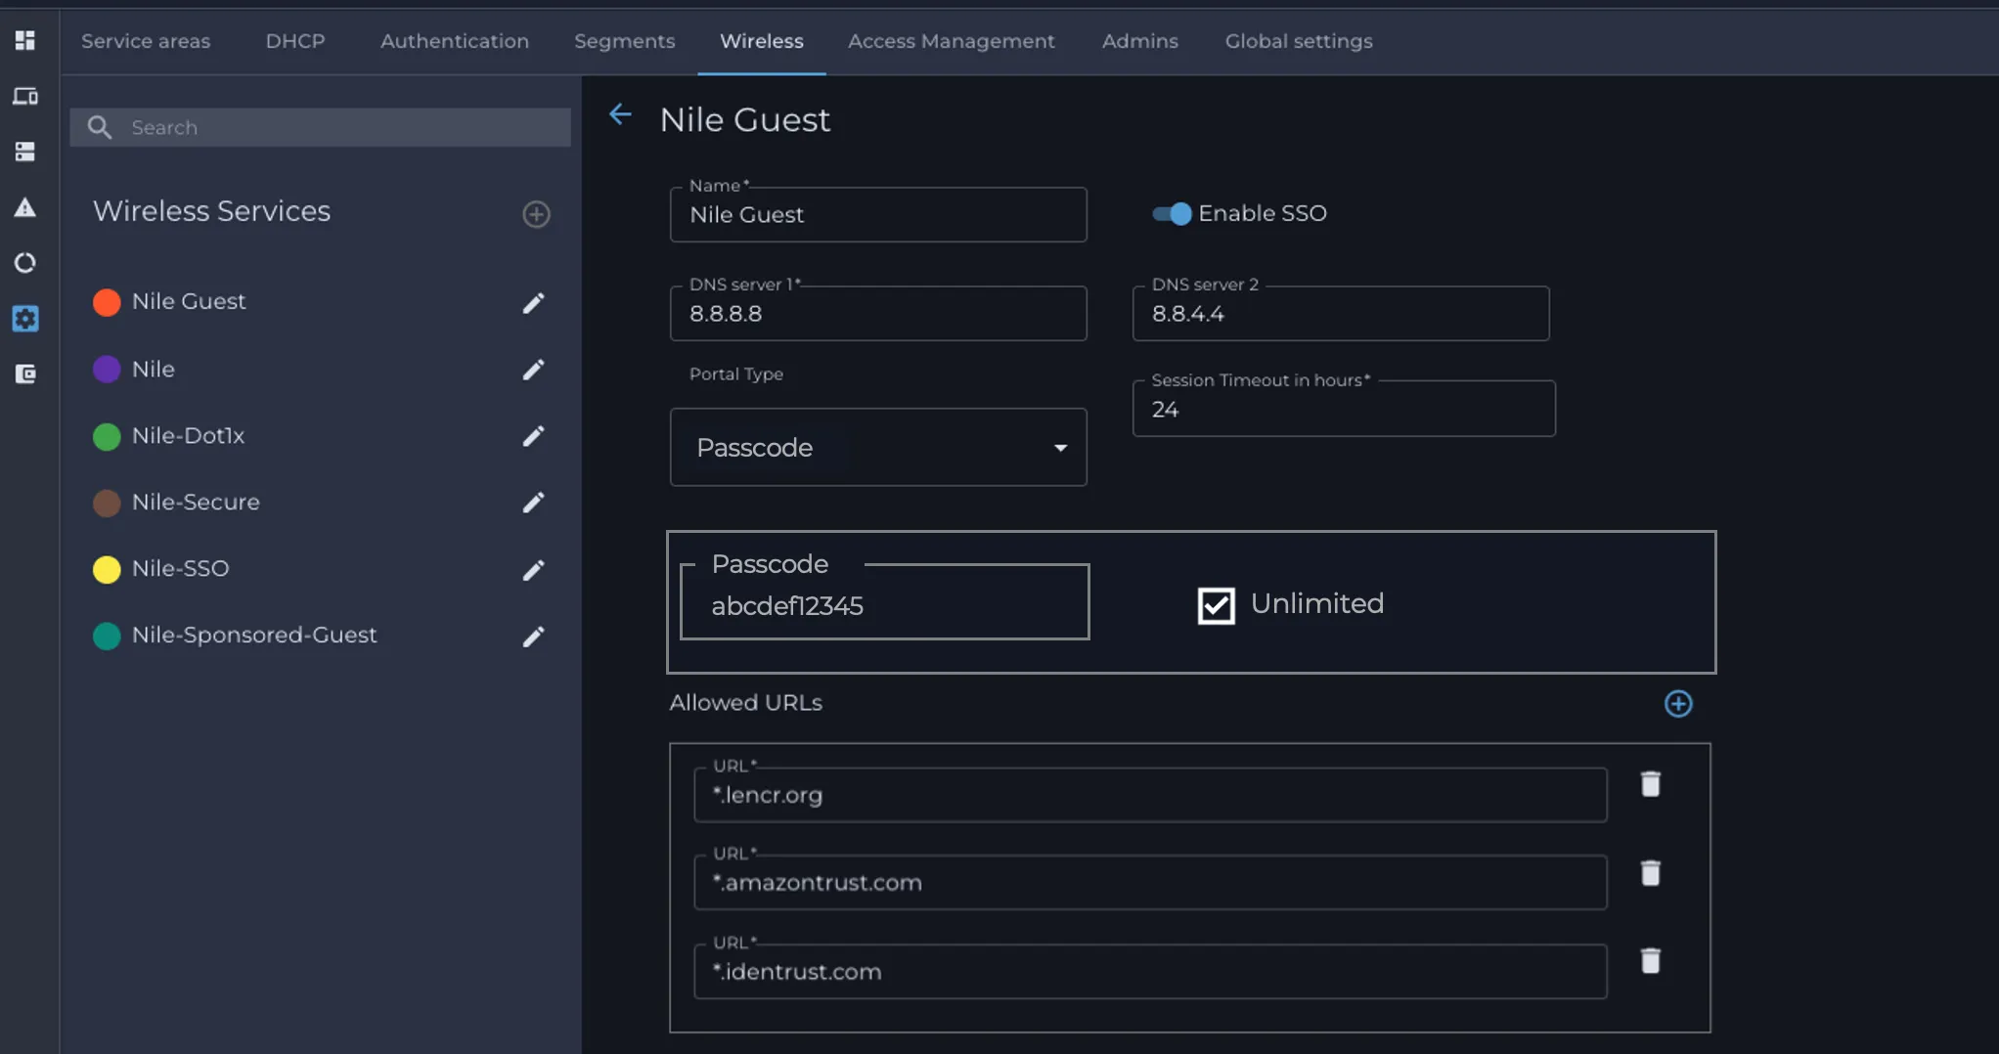Delete the *.identrust.com URL entry
The width and height of the screenshot is (1999, 1054).
pyautogui.click(x=1651, y=960)
